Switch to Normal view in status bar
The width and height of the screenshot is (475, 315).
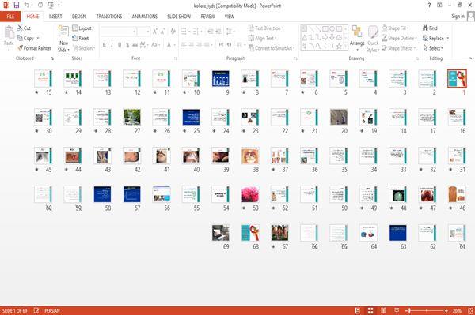pos(358,310)
